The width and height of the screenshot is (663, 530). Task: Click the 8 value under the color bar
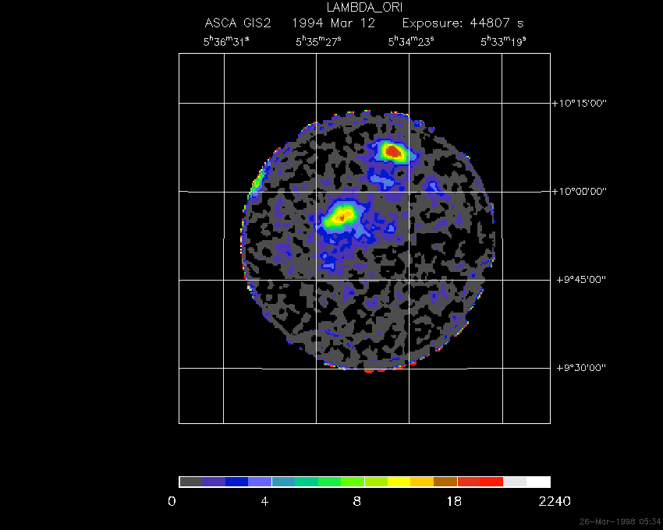[x=357, y=502]
